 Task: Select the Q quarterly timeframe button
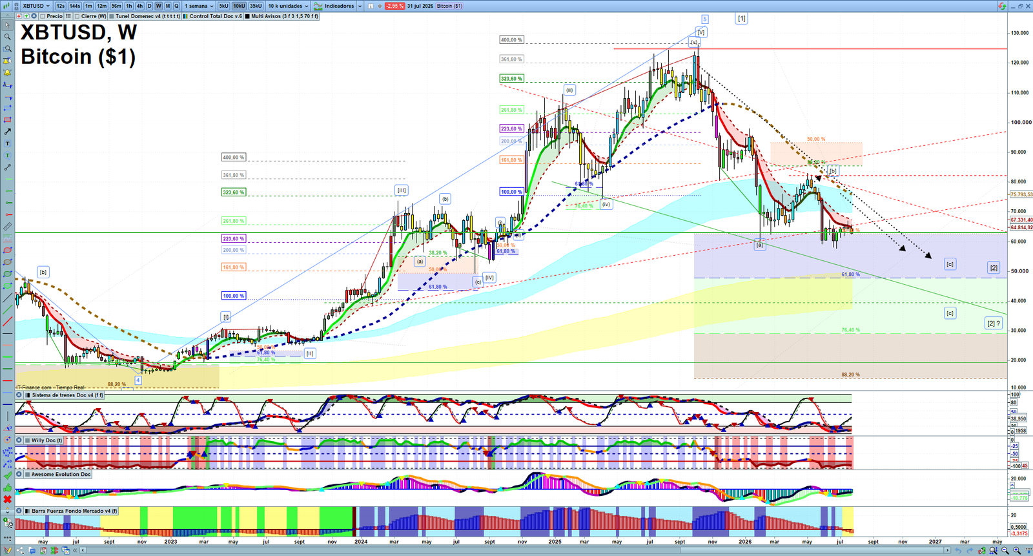tap(176, 6)
